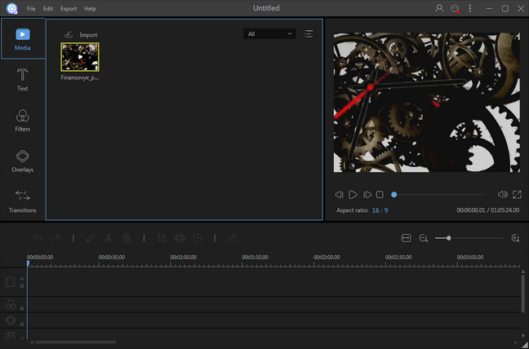Open the Filters panel
Screen dimensions: 529x349
coord(23,120)
